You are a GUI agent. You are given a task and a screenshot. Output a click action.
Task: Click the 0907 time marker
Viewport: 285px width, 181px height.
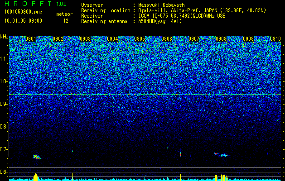(x=194, y=39)
